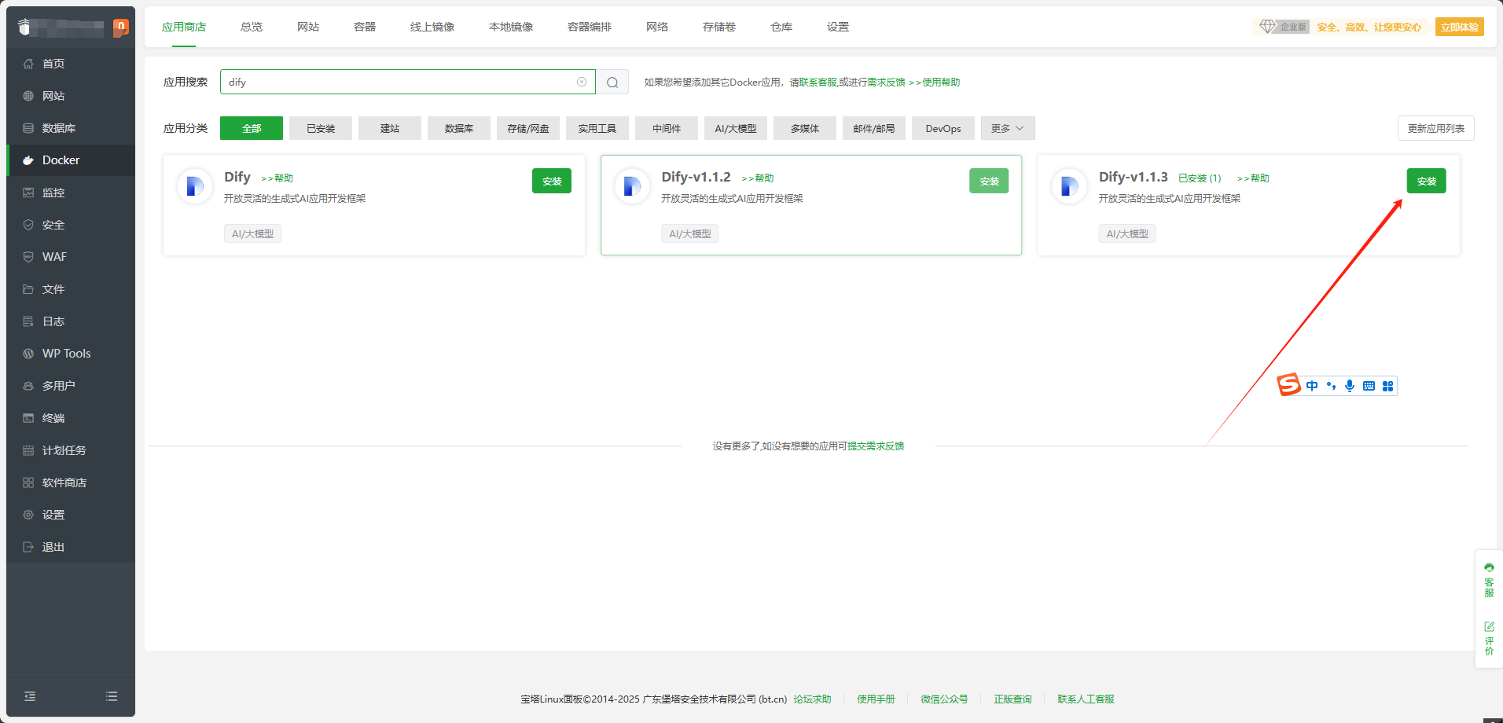This screenshot has height=723, width=1503.
Task: Open the 日志 log icon
Action: point(28,321)
